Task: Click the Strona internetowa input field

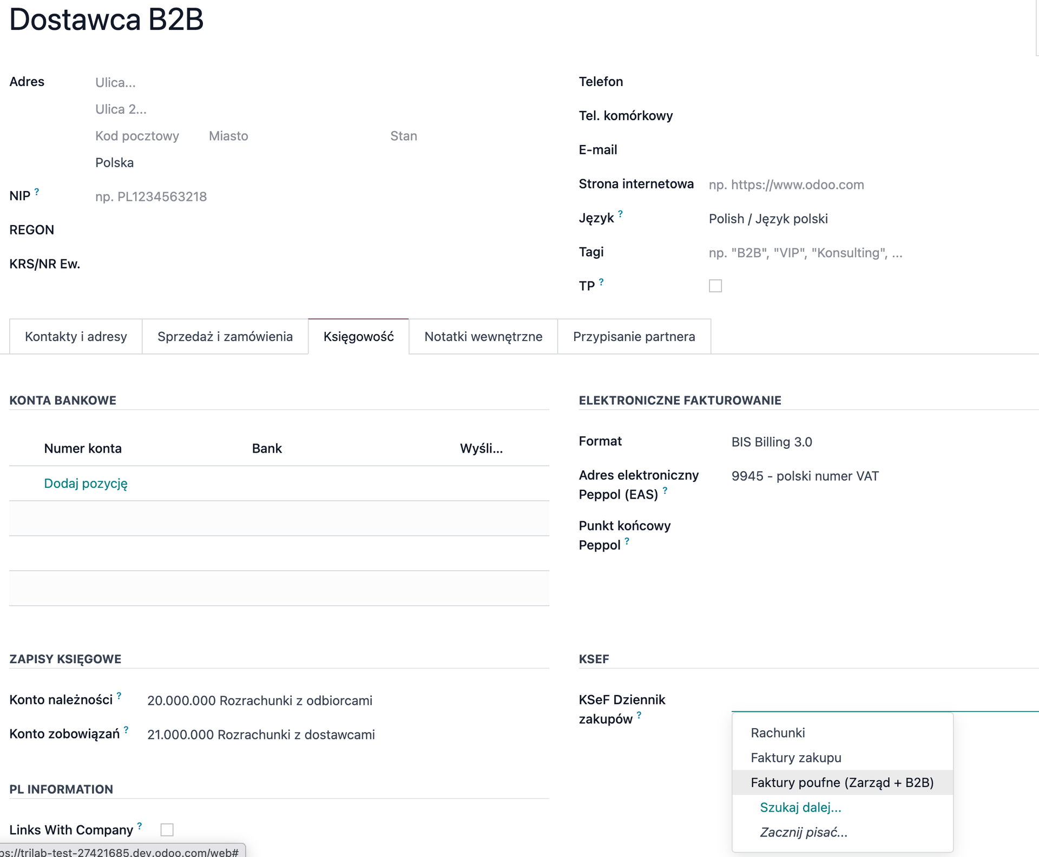Action: (x=866, y=185)
